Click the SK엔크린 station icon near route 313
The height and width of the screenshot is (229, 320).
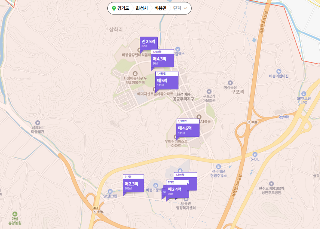(x=110, y=191)
